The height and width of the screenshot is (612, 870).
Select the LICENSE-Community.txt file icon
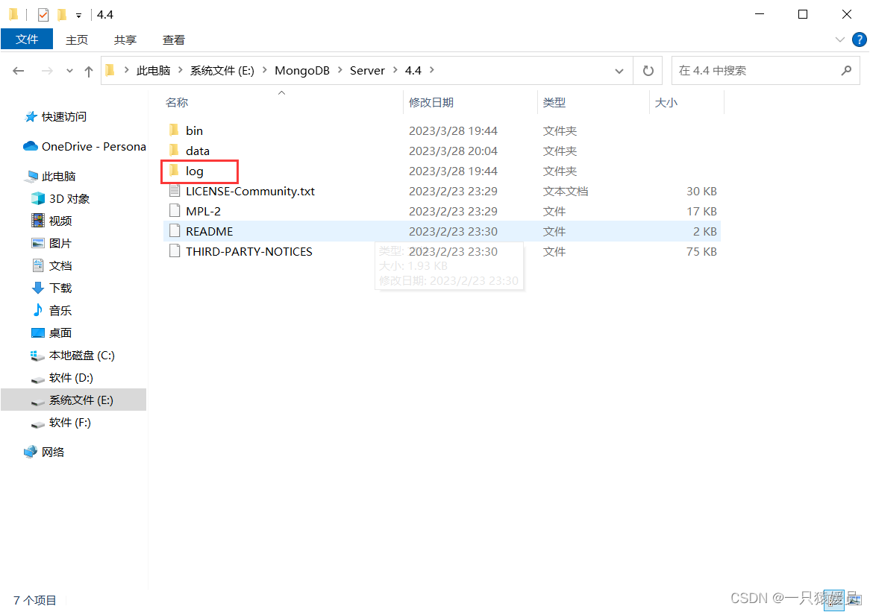click(174, 191)
